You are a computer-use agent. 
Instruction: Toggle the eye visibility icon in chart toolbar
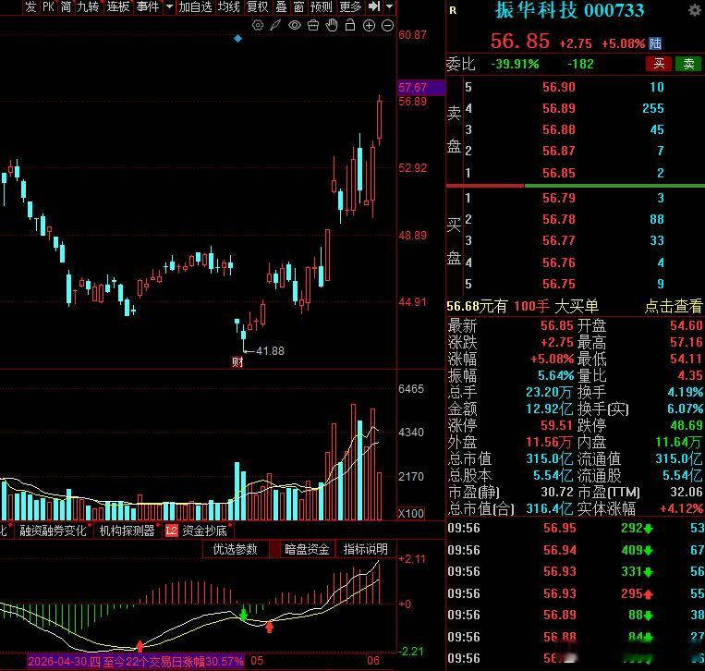point(295,25)
